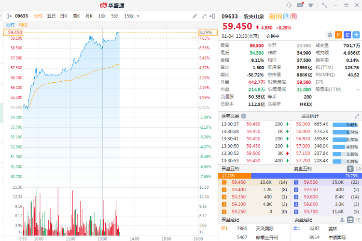
Task: Click the 76.75% sell ratio bar
Action: [306, 176]
